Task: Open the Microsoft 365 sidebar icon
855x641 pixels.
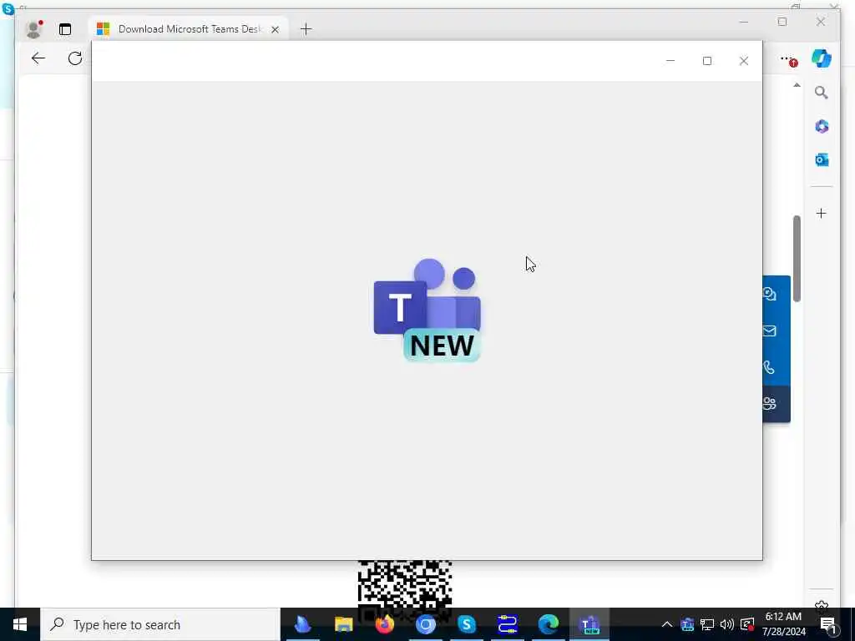Action: pos(822,127)
